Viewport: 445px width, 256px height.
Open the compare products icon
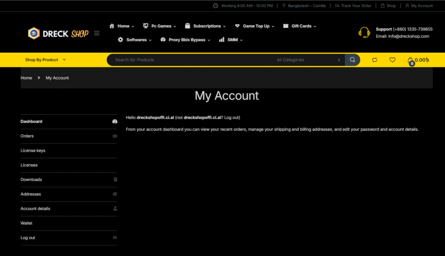[x=375, y=60]
